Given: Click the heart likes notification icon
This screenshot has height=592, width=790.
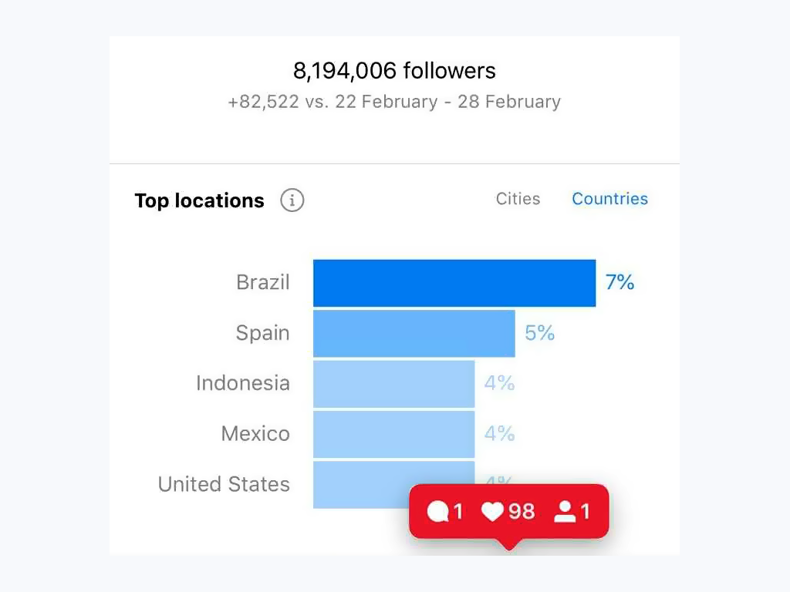Looking at the screenshot, I should click(x=492, y=512).
